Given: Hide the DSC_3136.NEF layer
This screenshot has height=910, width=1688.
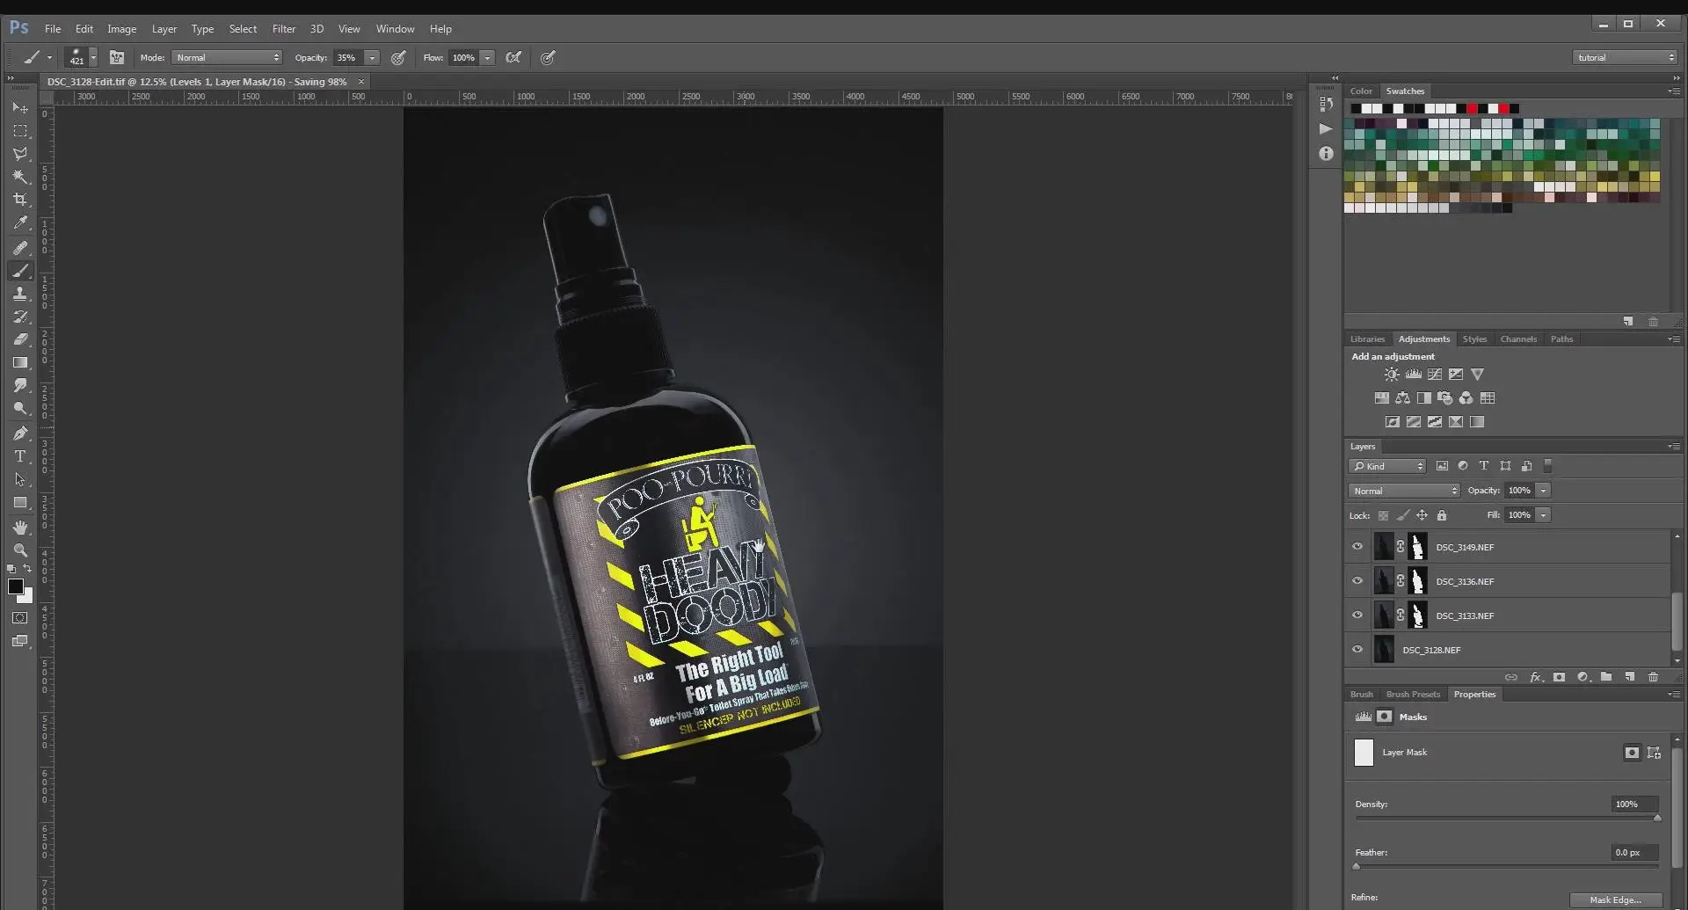Looking at the screenshot, I should [x=1357, y=581].
